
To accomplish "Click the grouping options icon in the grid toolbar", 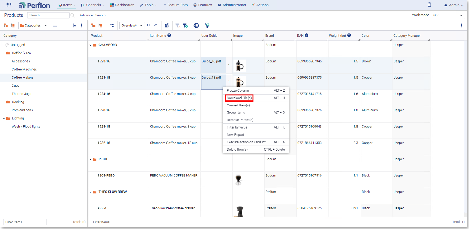I will [112, 26].
